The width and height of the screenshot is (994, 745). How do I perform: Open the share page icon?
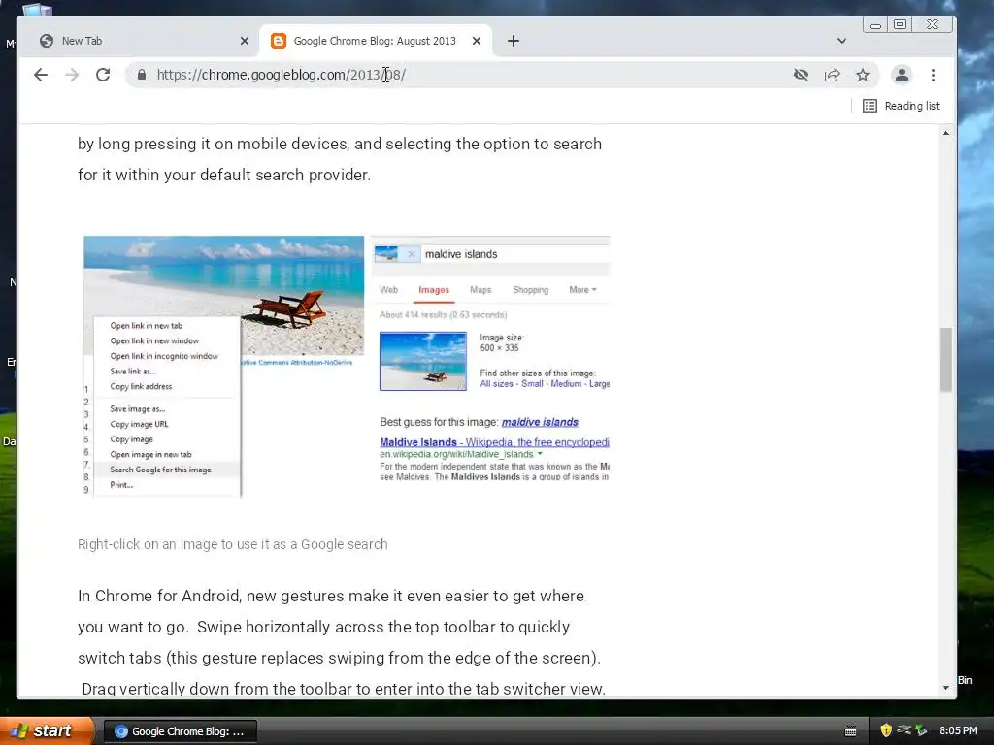click(832, 75)
